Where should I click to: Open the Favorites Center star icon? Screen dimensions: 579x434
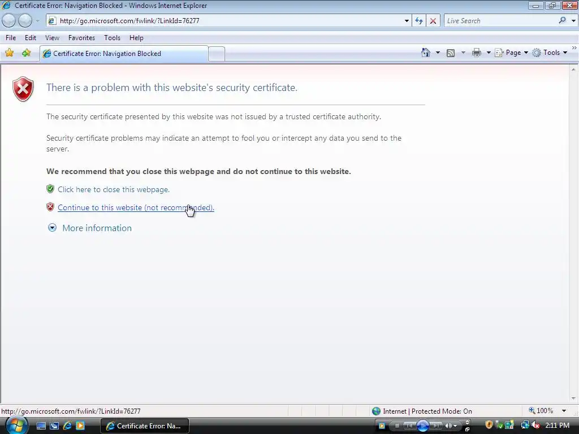click(x=9, y=53)
